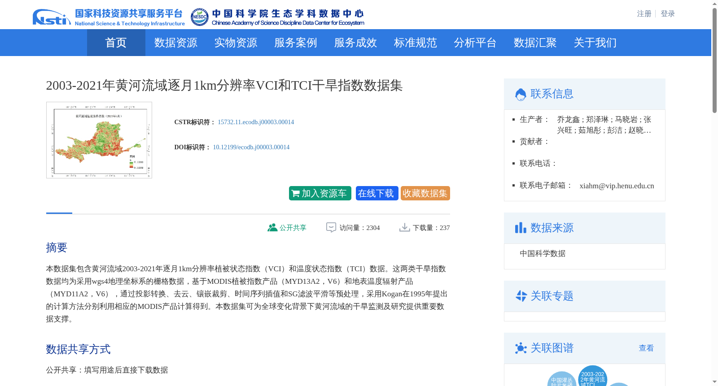
Task: Open the 关于我们 menu item
Action: [595, 43]
